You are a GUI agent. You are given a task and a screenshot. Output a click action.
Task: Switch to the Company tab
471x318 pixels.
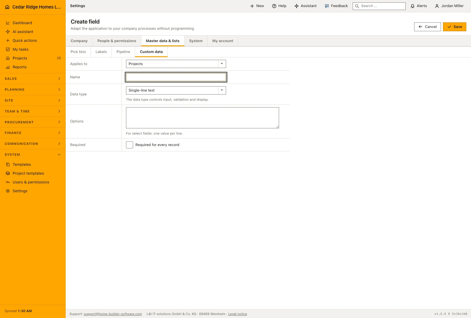(79, 41)
